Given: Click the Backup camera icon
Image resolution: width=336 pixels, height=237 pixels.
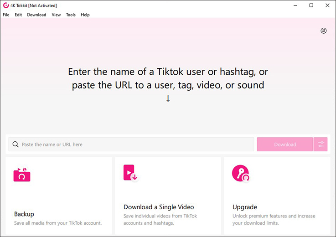Looking at the screenshot, I should [22, 175].
